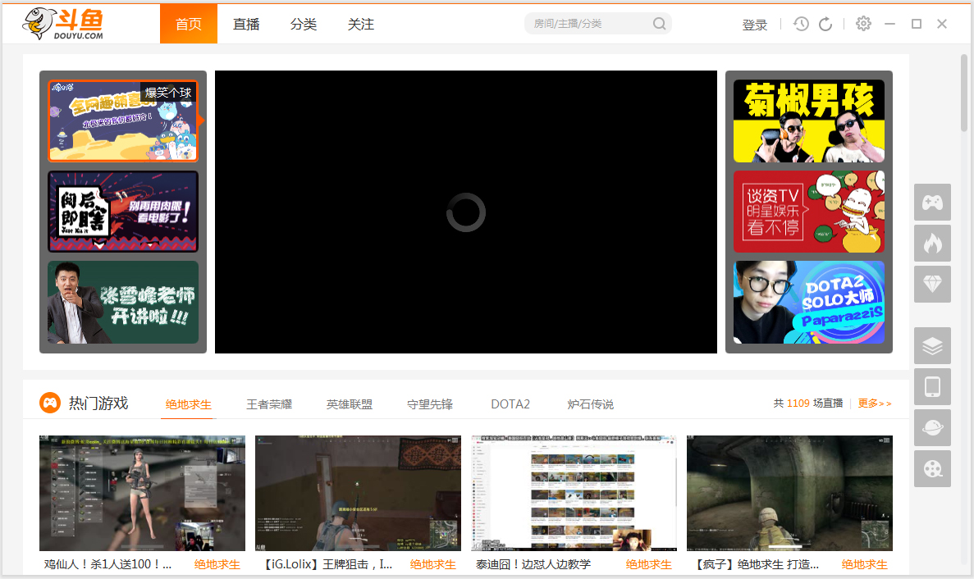Open the settings gear icon

(863, 24)
